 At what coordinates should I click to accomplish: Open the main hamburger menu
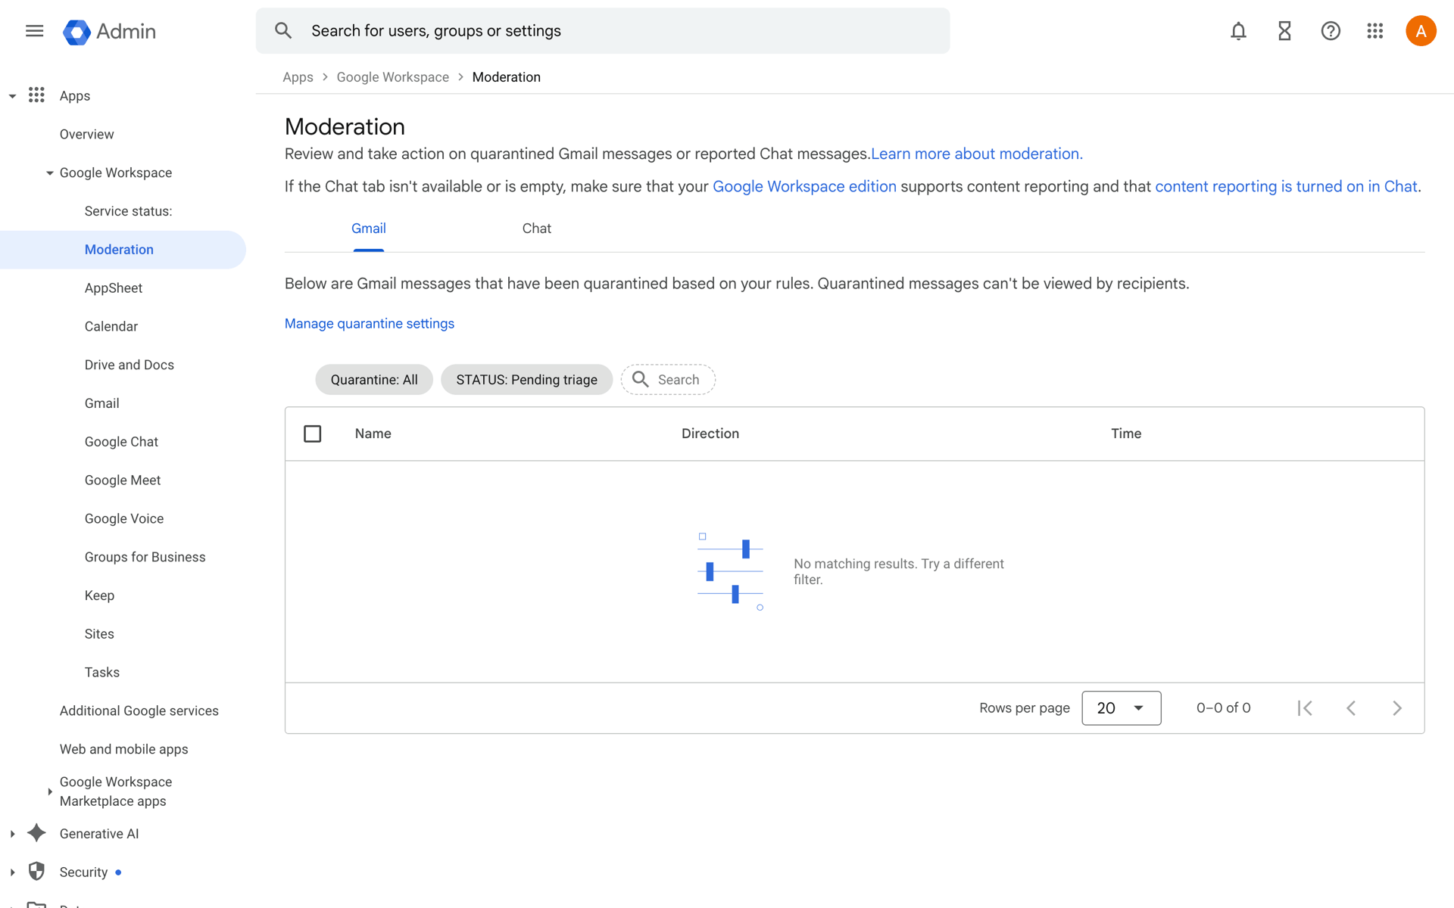click(x=34, y=31)
